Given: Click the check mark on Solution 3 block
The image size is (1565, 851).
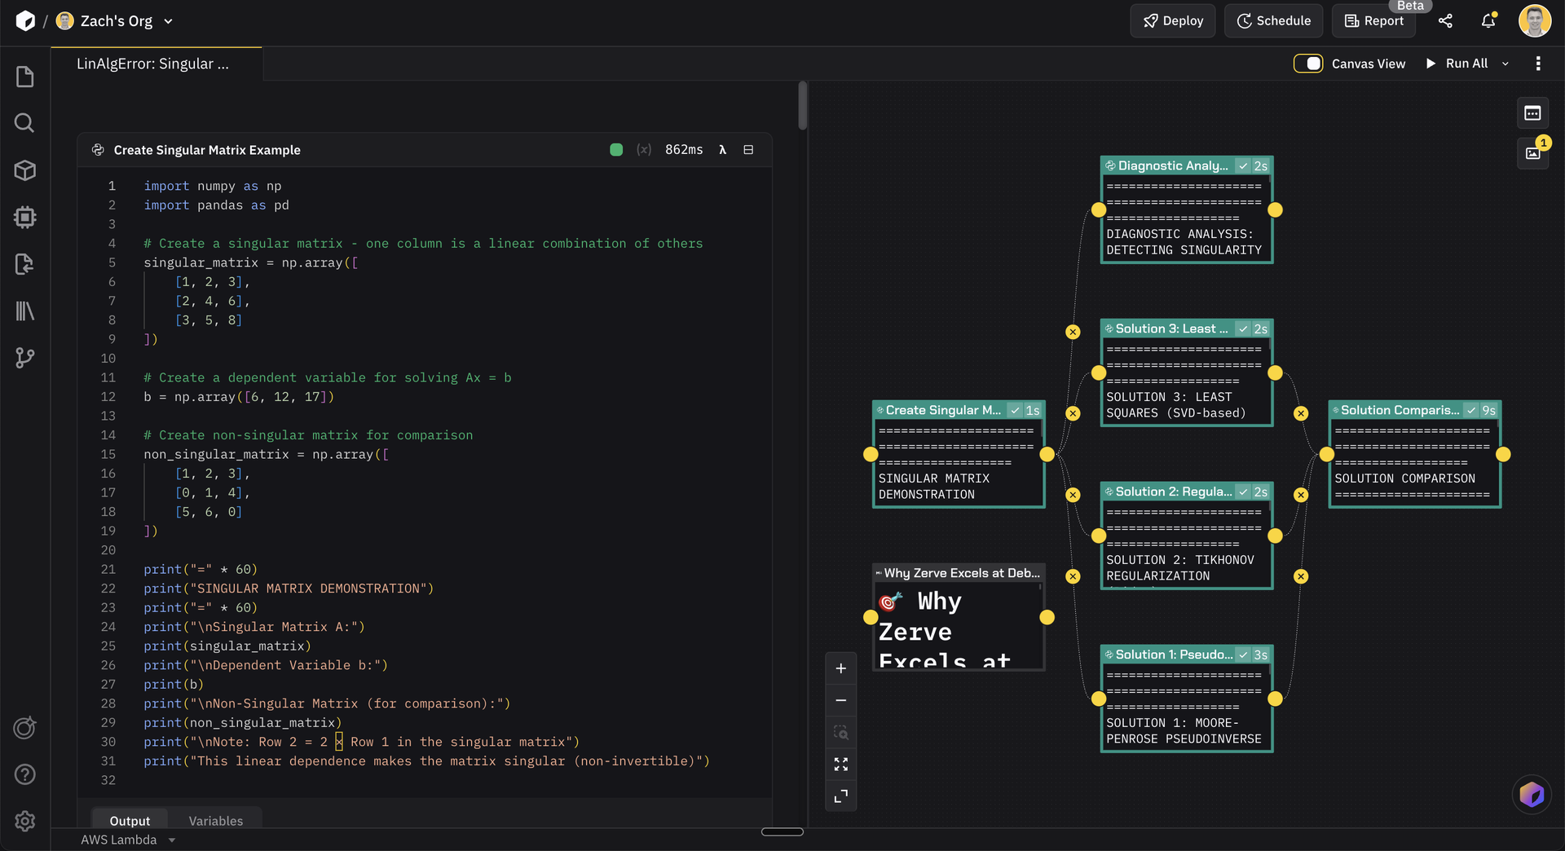Looking at the screenshot, I should [x=1243, y=329].
